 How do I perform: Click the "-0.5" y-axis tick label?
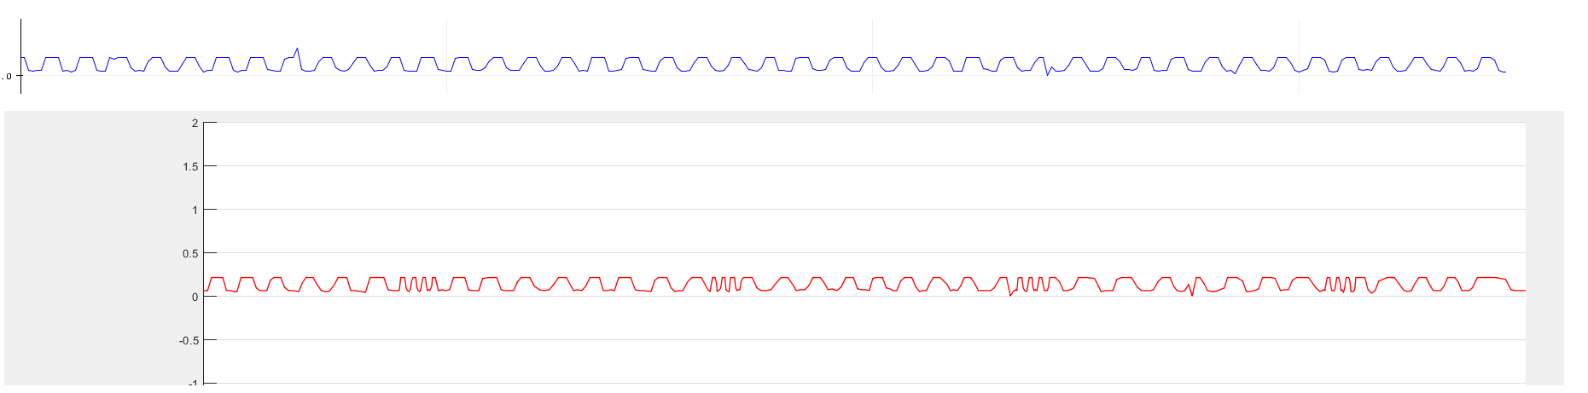189,340
